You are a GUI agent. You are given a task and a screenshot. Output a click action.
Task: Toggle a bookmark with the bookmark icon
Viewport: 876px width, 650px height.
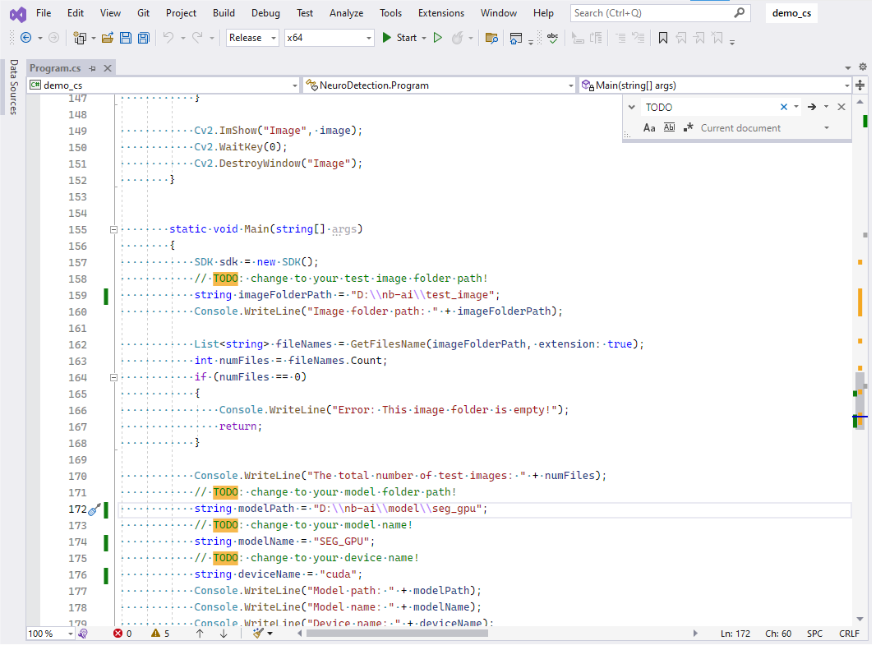point(663,38)
